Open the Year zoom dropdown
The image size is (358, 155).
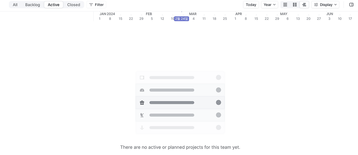coord(269,5)
